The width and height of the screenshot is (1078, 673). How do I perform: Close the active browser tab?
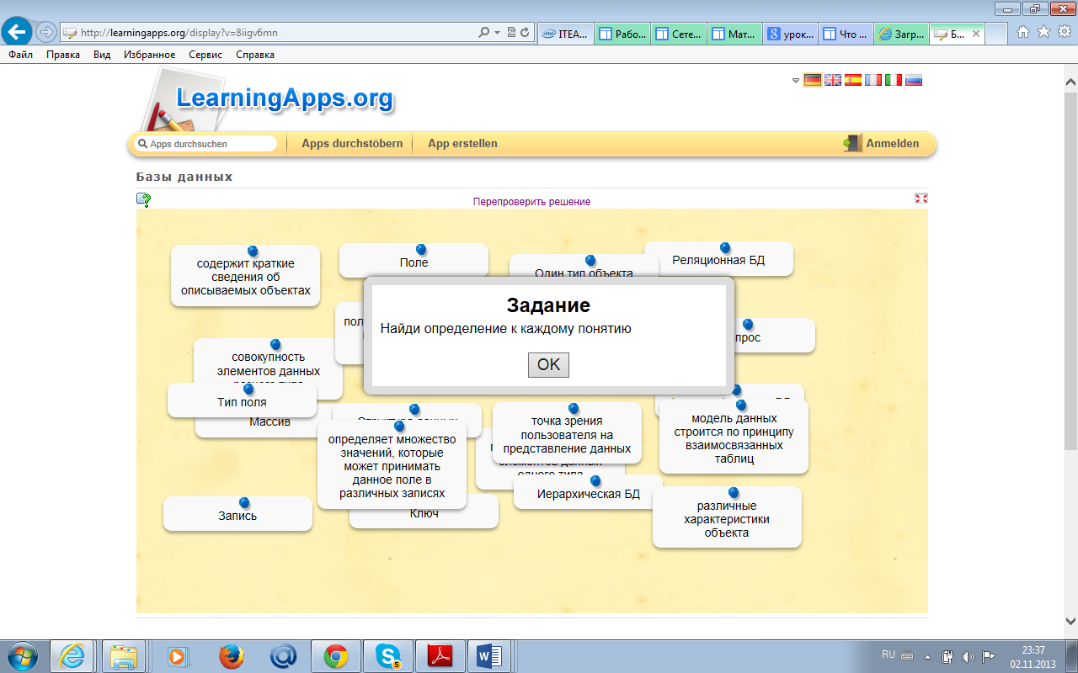[976, 34]
